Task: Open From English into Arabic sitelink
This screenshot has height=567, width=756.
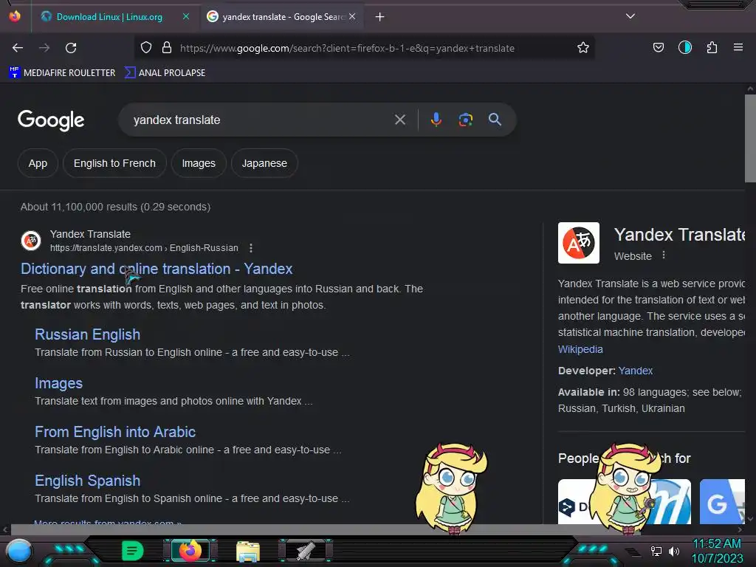Action: coord(115,431)
